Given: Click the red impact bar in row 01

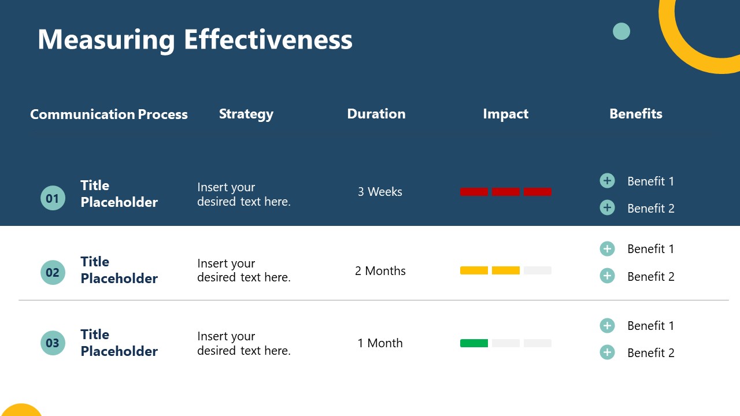Looking at the screenshot, I should [x=506, y=192].
